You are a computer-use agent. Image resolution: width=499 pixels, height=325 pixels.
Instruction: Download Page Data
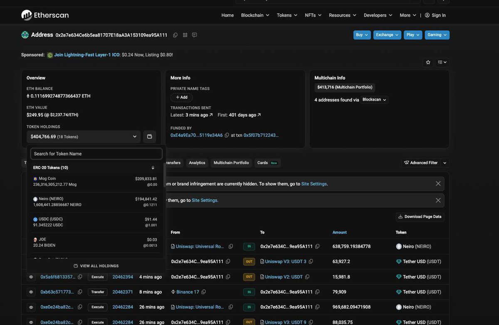coord(420,217)
